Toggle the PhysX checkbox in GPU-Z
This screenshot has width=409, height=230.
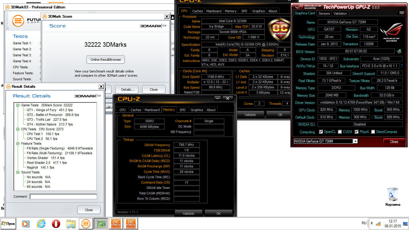[x=357, y=132]
